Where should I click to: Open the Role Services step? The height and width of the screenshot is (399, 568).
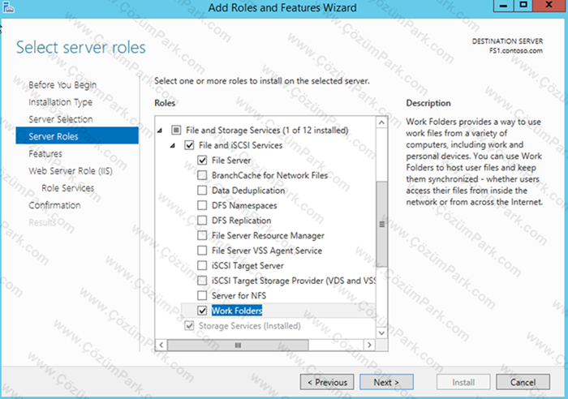pyautogui.click(x=67, y=188)
